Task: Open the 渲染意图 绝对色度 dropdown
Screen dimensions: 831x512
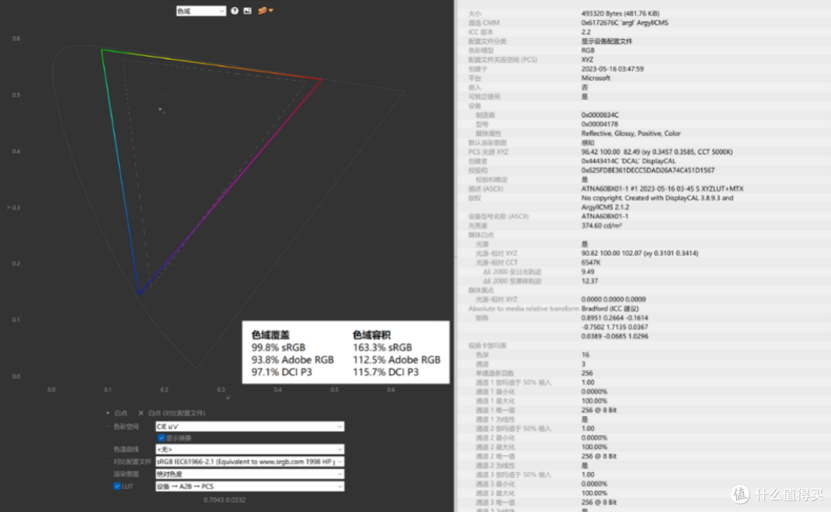Action: coord(249,474)
